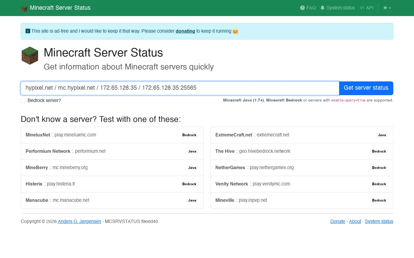Select Venity Network play.venitymc.com
Image resolution: width=414 pixels, height=258 pixels.
[x=302, y=184]
